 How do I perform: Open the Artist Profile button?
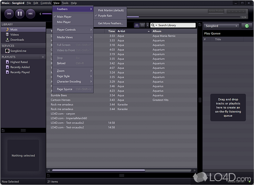click(216, 11)
